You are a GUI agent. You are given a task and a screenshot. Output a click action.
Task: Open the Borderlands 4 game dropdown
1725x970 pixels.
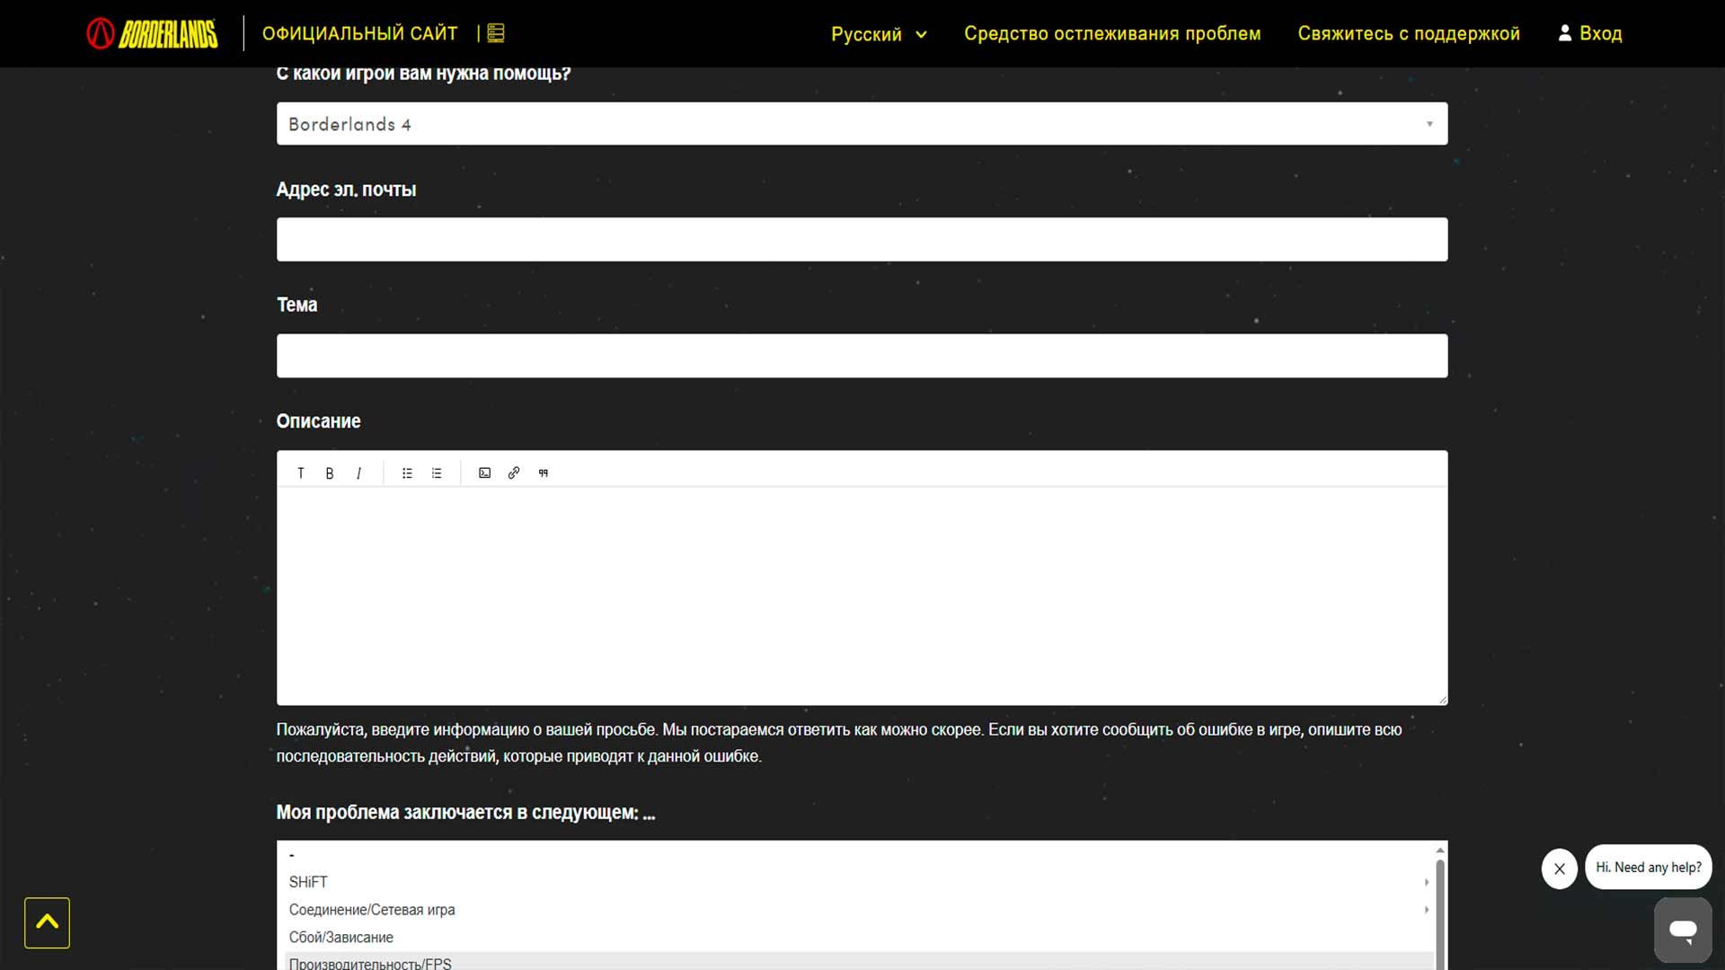click(x=862, y=124)
